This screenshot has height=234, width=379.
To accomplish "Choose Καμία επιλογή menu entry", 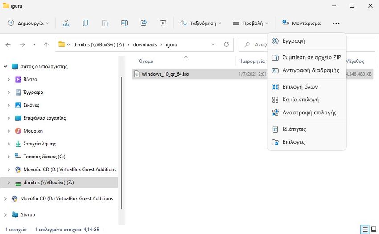I will pyautogui.click(x=306, y=100).
